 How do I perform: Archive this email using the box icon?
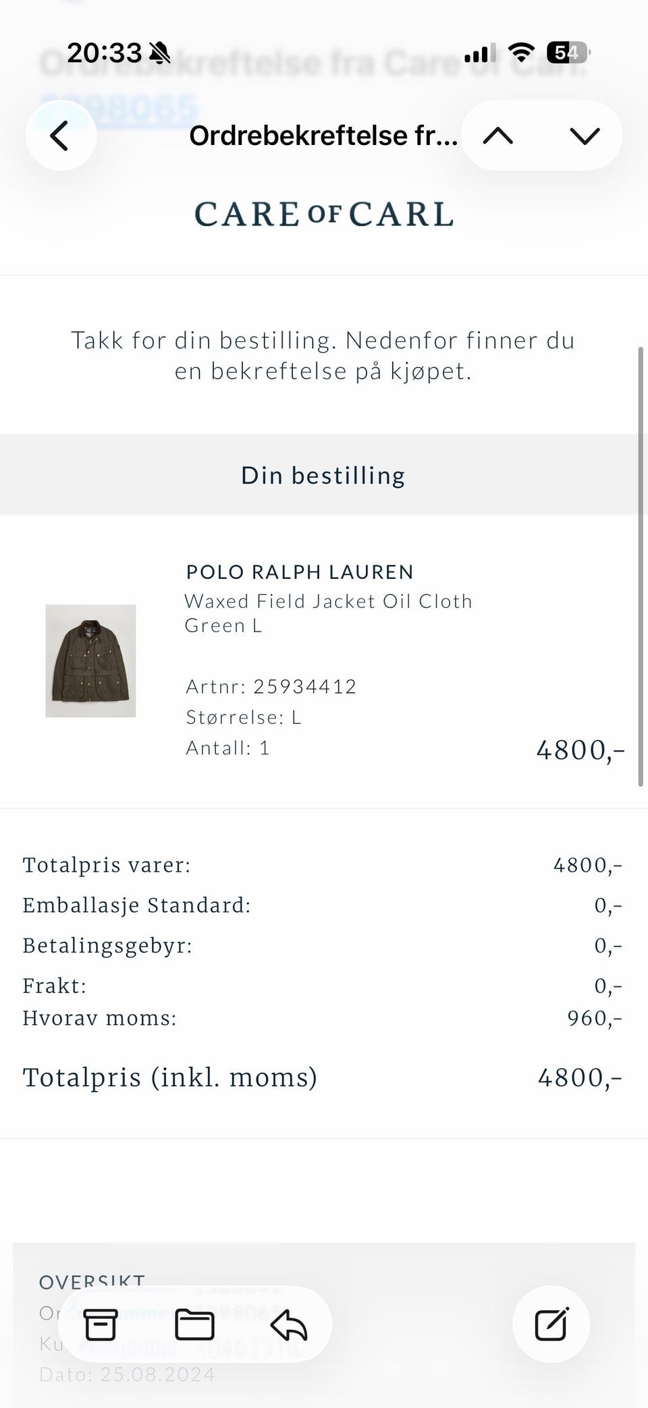[x=101, y=1324]
